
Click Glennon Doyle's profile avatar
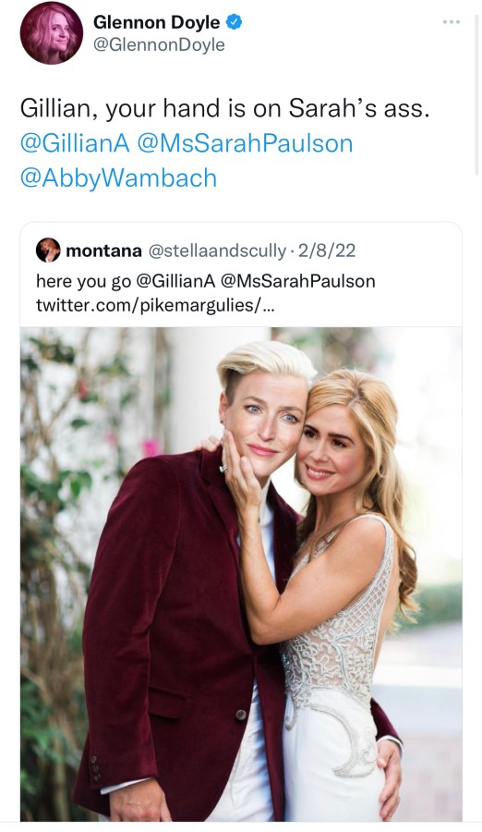[52, 33]
